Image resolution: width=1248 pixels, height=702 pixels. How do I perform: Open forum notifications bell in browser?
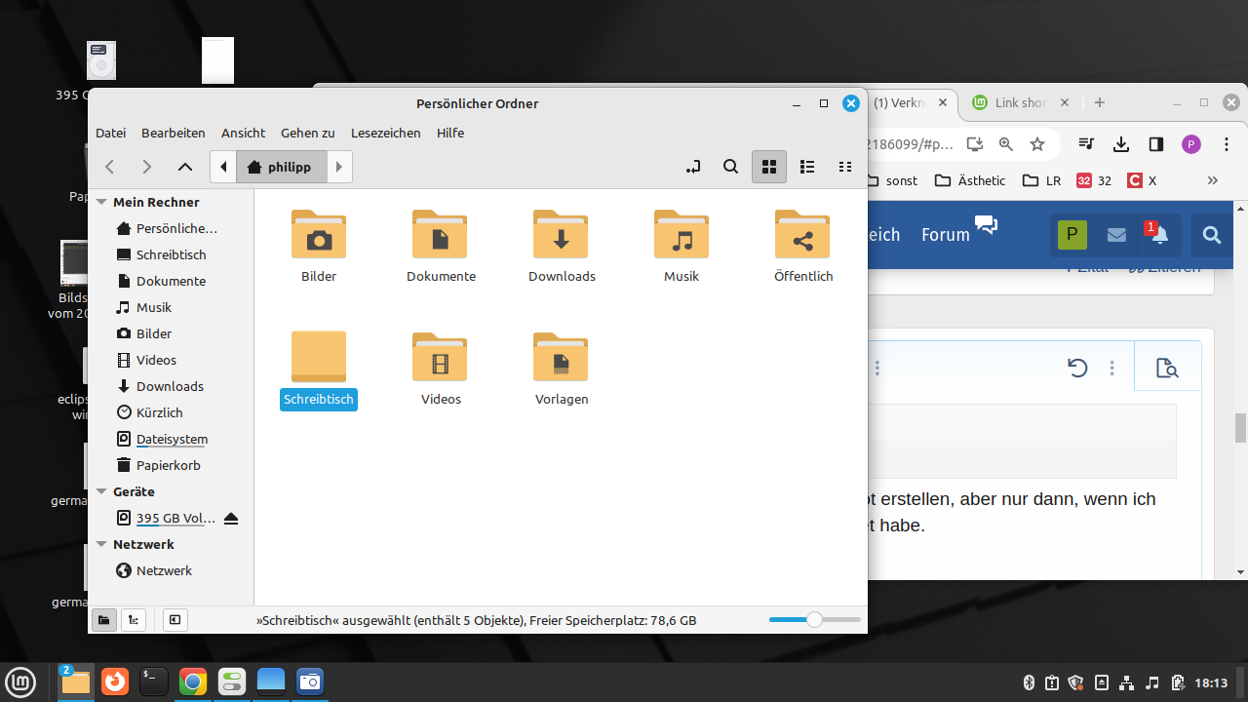pyautogui.click(x=1158, y=235)
